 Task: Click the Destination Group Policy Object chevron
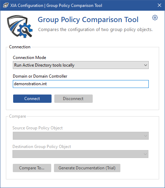(145, 154)
